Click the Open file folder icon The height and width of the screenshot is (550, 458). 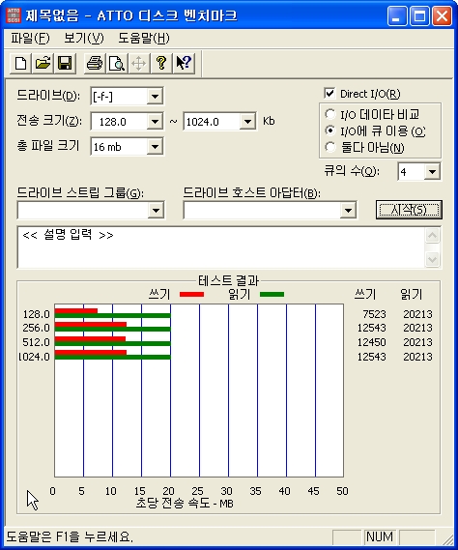43,64
